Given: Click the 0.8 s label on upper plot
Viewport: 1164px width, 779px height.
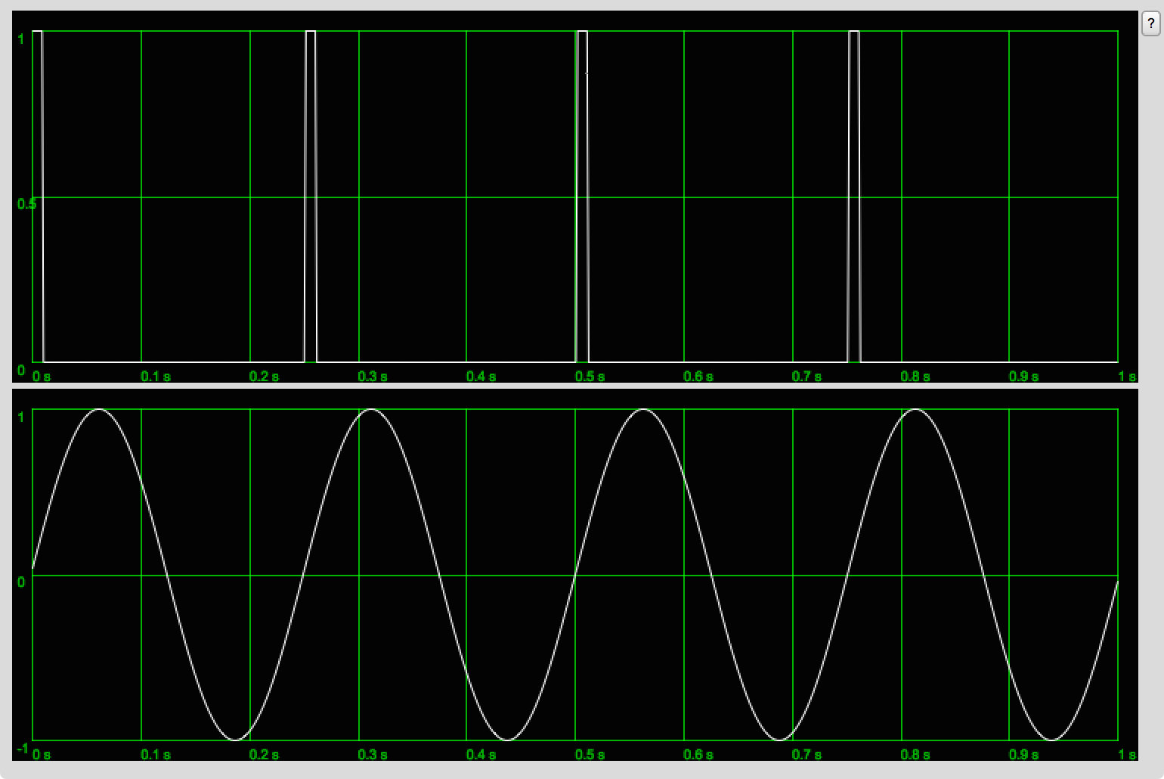Looking at the screenshot, I should pyautogui.click(x=915, y=376).
